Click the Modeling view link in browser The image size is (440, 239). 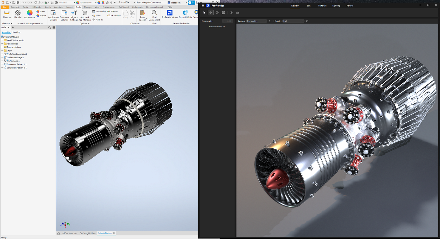tap(17, 32)
